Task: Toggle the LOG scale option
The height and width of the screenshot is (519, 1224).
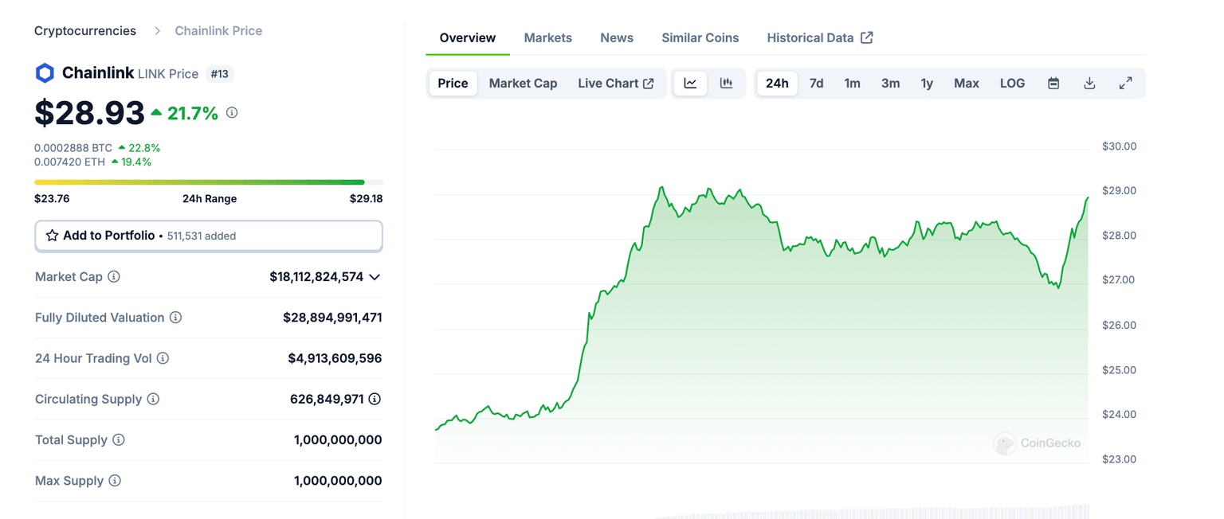Action: (x=1012, y=84)
